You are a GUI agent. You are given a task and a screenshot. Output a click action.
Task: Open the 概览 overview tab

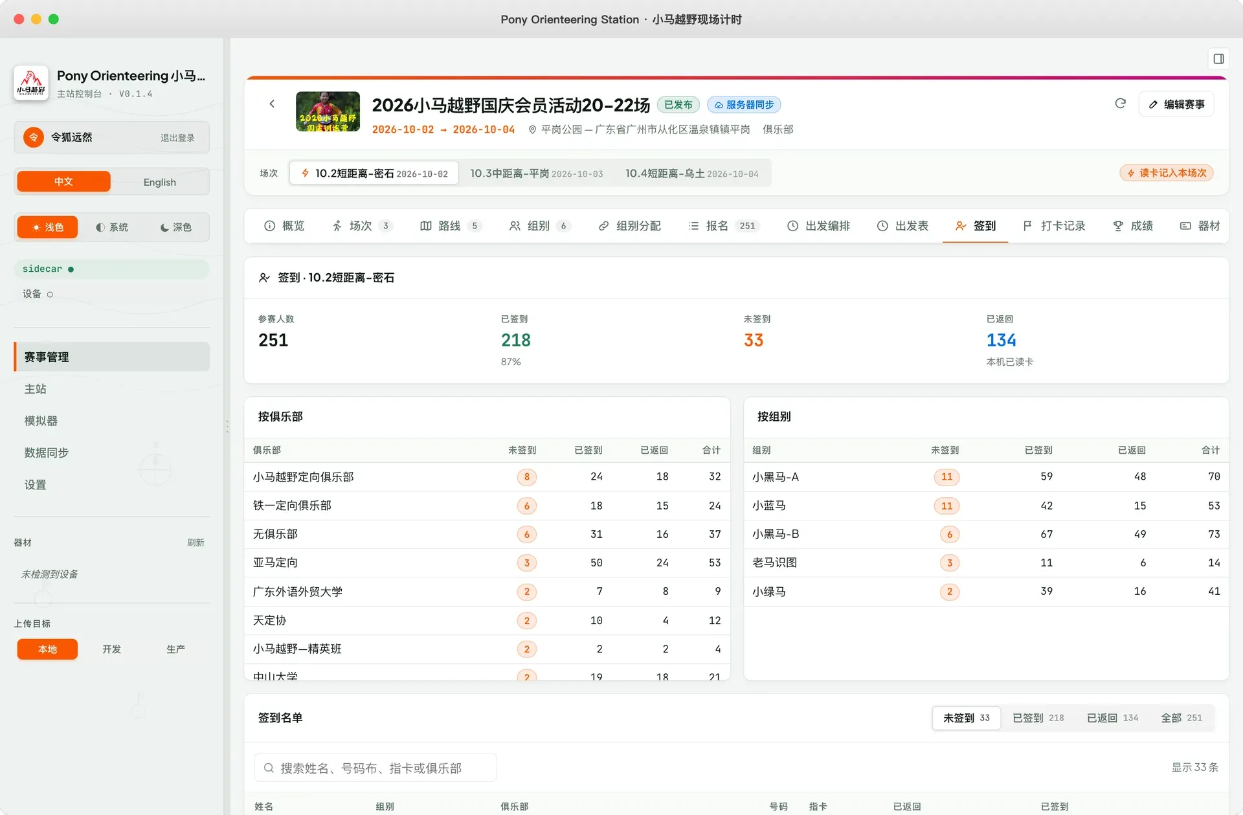click(284, 226)
